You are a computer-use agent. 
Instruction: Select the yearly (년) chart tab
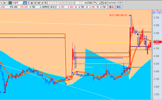pos(35,3)
